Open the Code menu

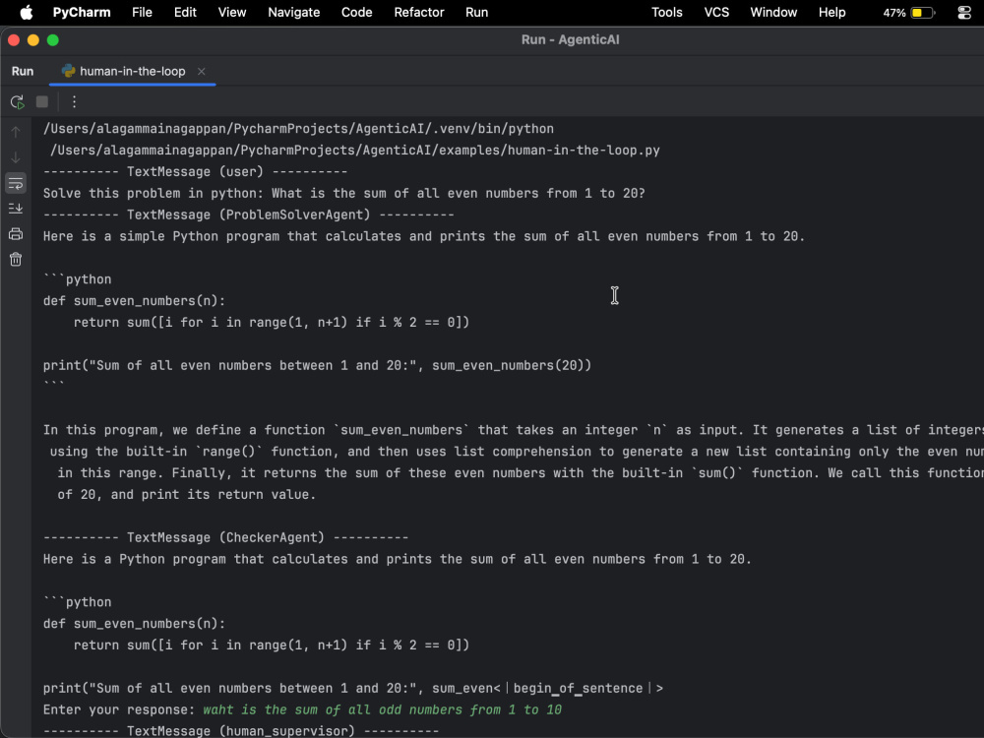[x=356, y=13]
